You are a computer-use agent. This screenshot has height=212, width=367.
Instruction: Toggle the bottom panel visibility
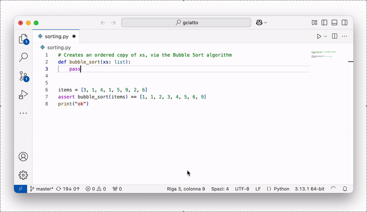pos(334,22)
